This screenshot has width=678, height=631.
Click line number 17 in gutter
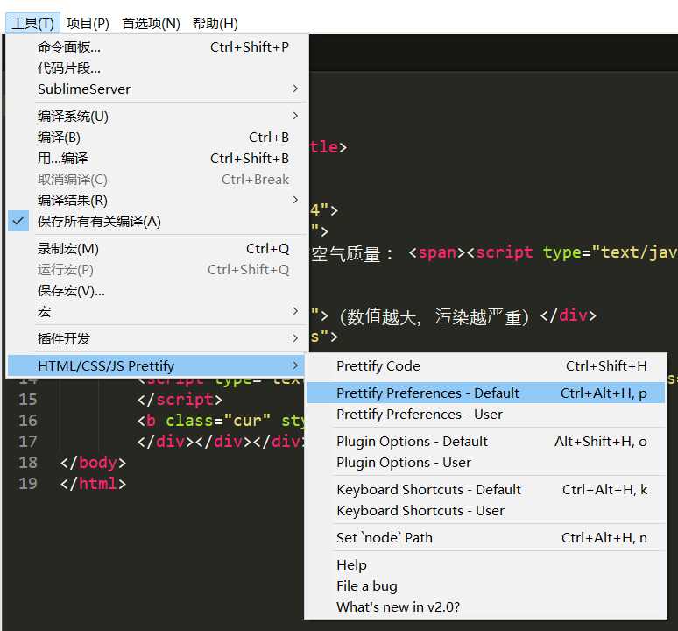tap(28, 442)
